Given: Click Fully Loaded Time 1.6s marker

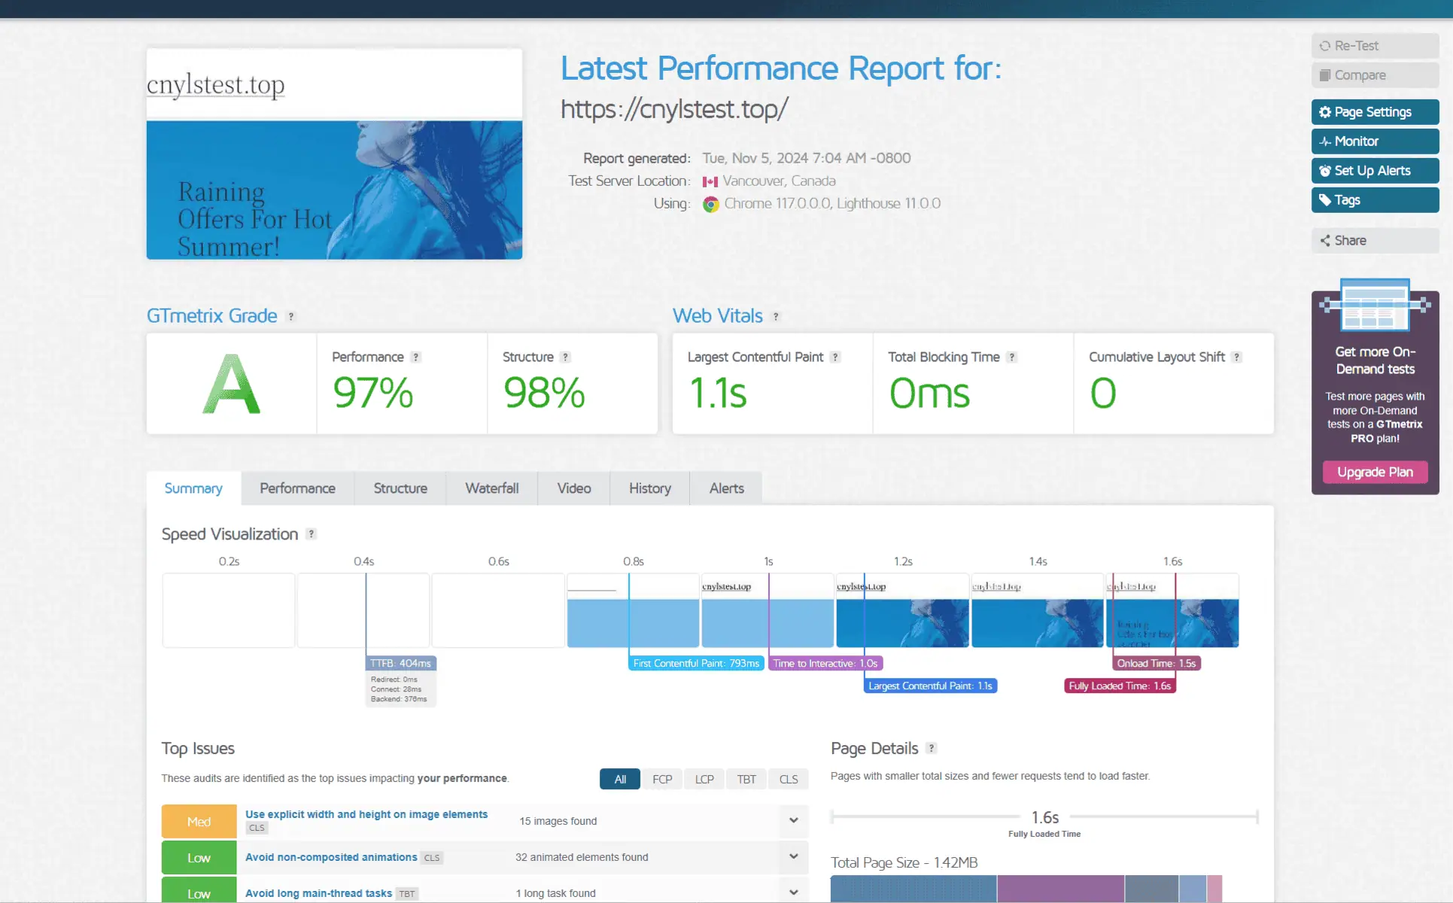Looking at the screenshot, I should (x=1120, y=686).
